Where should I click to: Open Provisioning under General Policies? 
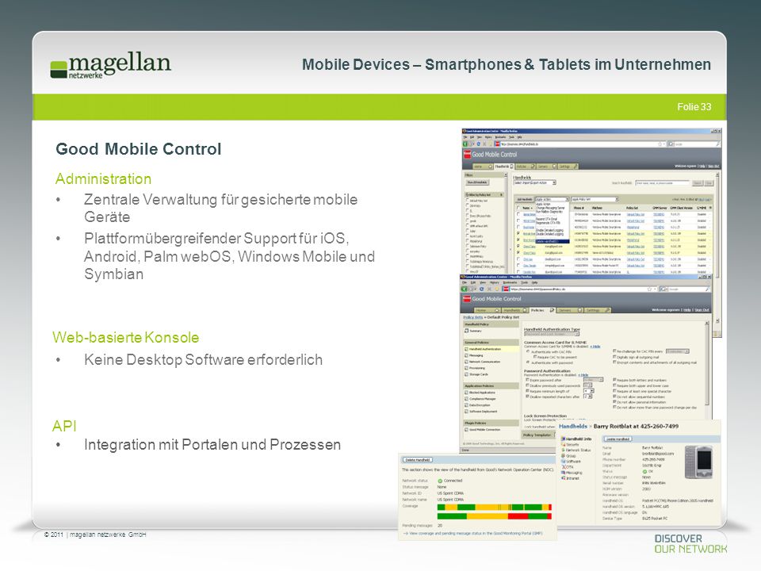coord(474,368)
